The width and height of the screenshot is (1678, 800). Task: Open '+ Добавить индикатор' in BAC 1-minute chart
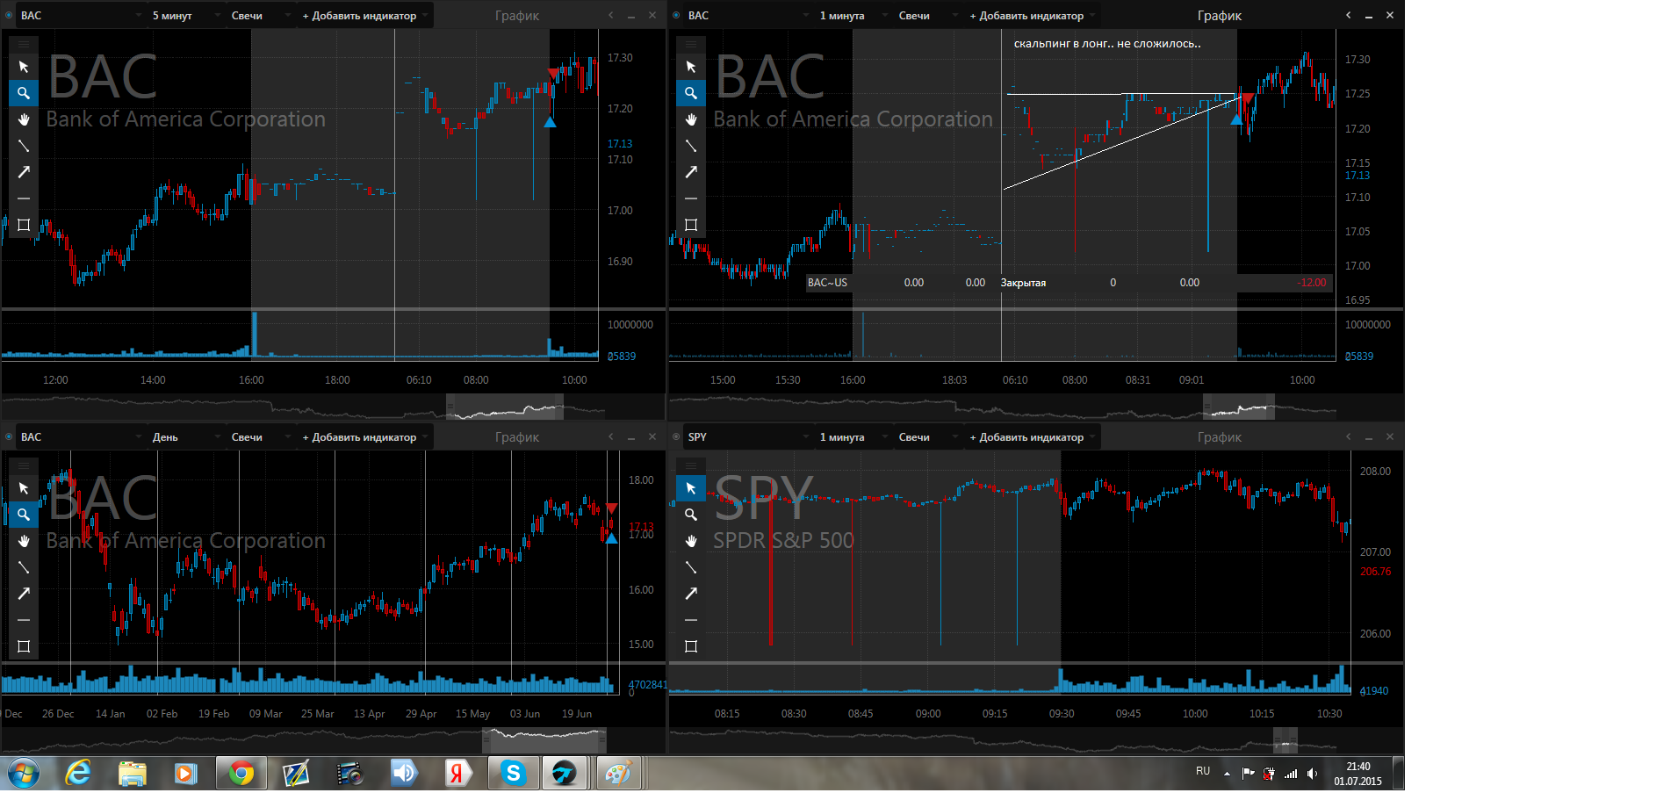click(1032, 16)
